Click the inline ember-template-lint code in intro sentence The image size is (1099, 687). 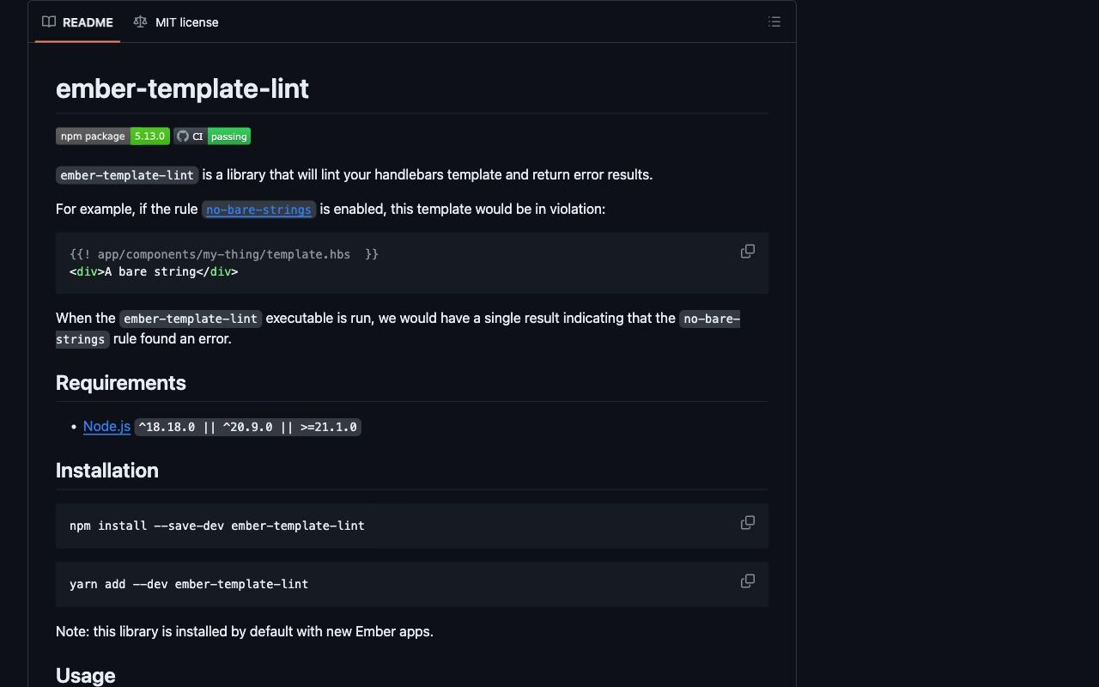127,175
